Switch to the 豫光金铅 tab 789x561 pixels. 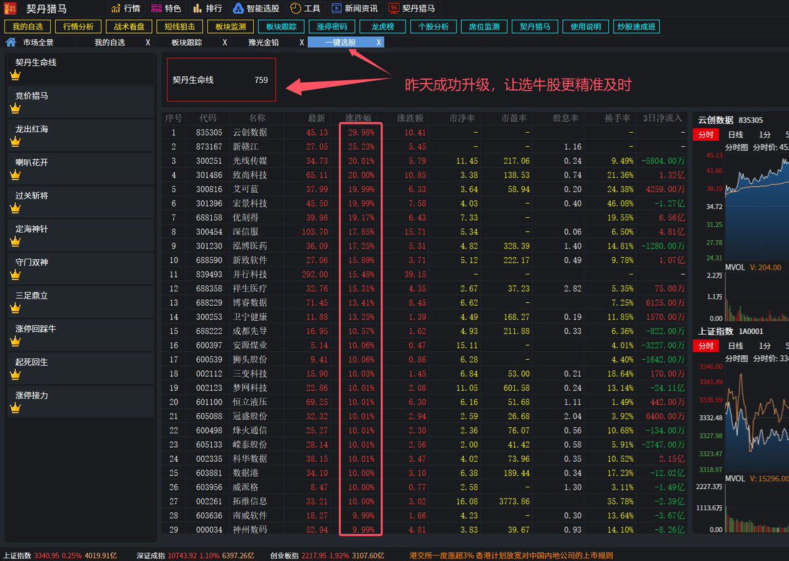pyautogui.click(x=263, y=42)
